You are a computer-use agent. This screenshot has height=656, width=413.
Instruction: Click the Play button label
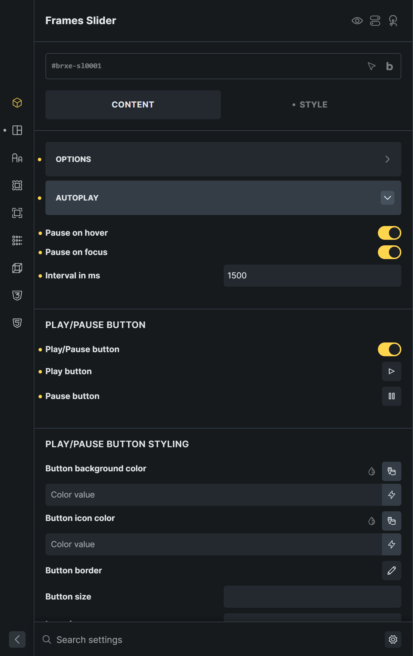pyautogui.click(x=68, y=371)
